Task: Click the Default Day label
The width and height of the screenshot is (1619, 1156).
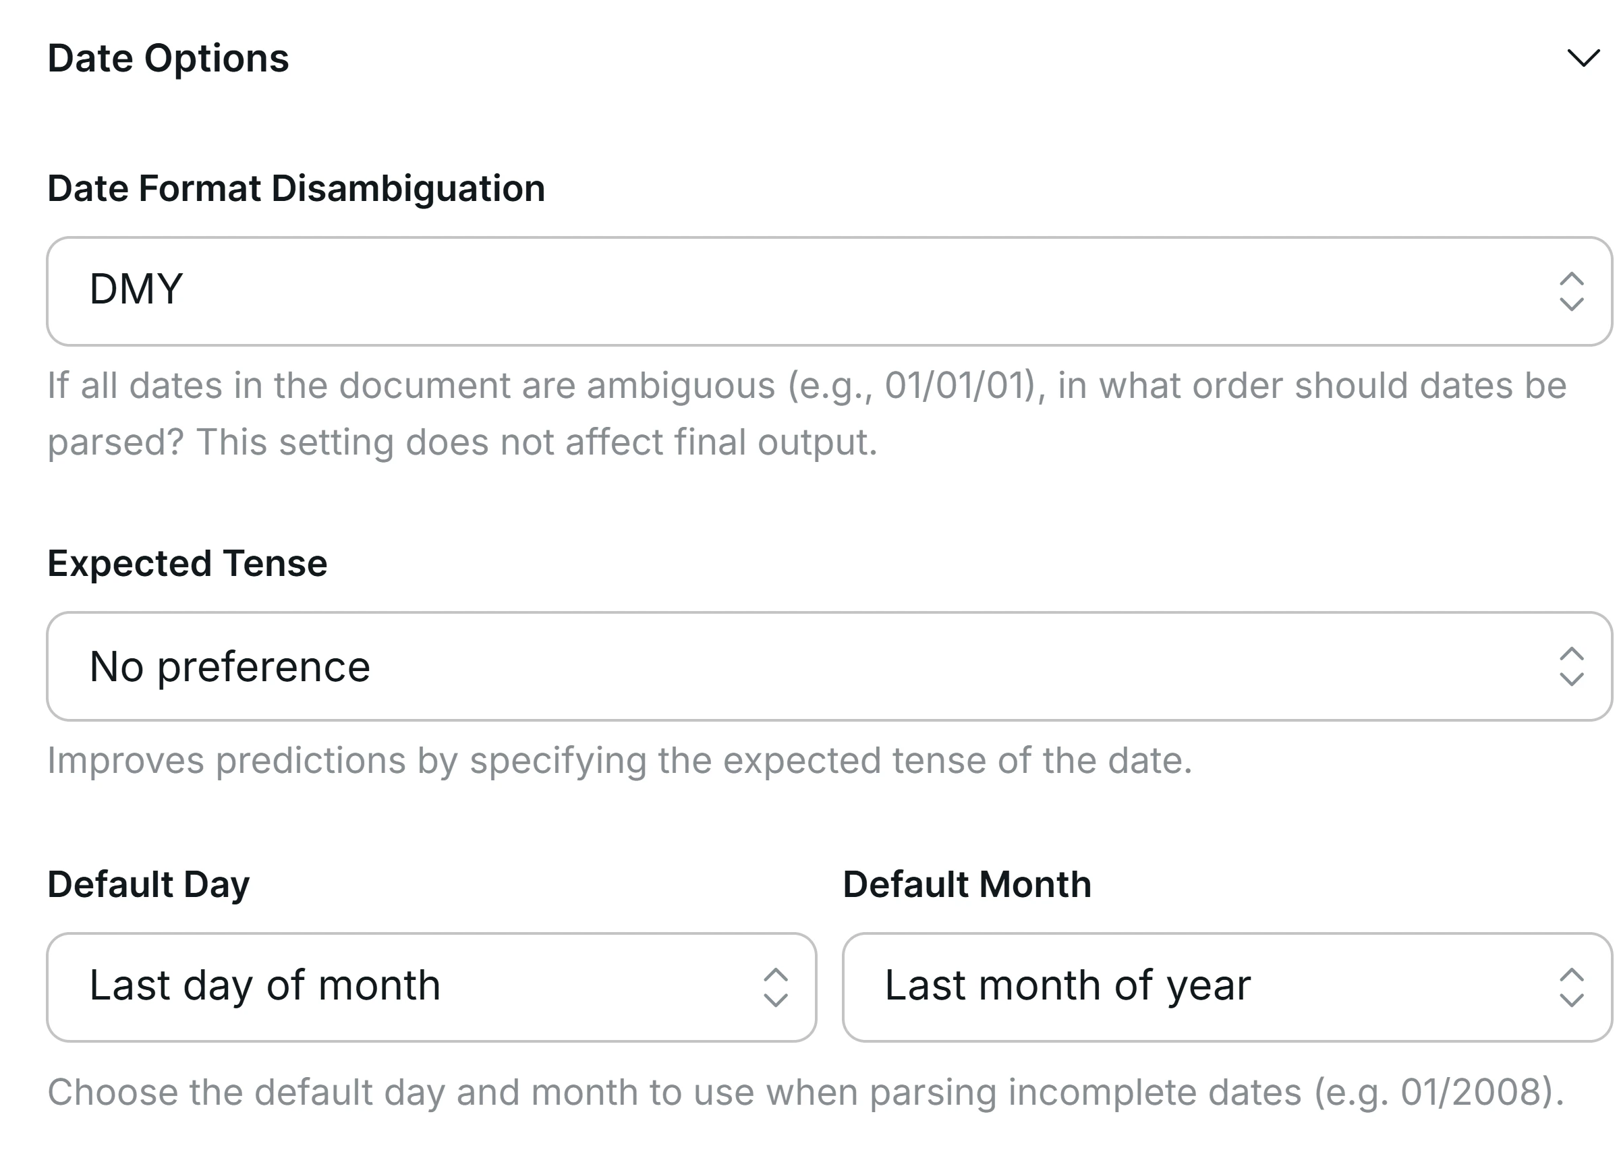Action: click(x=149, y=884)
